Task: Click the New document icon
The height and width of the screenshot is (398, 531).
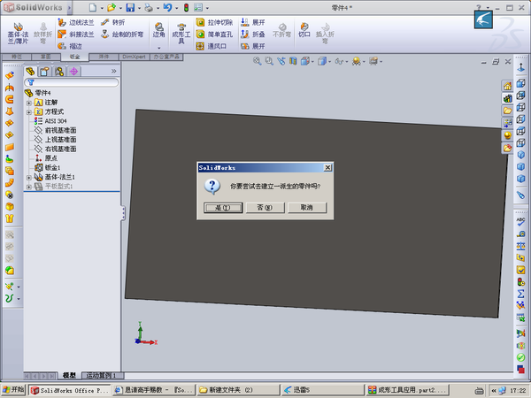Action: point(92,7)
